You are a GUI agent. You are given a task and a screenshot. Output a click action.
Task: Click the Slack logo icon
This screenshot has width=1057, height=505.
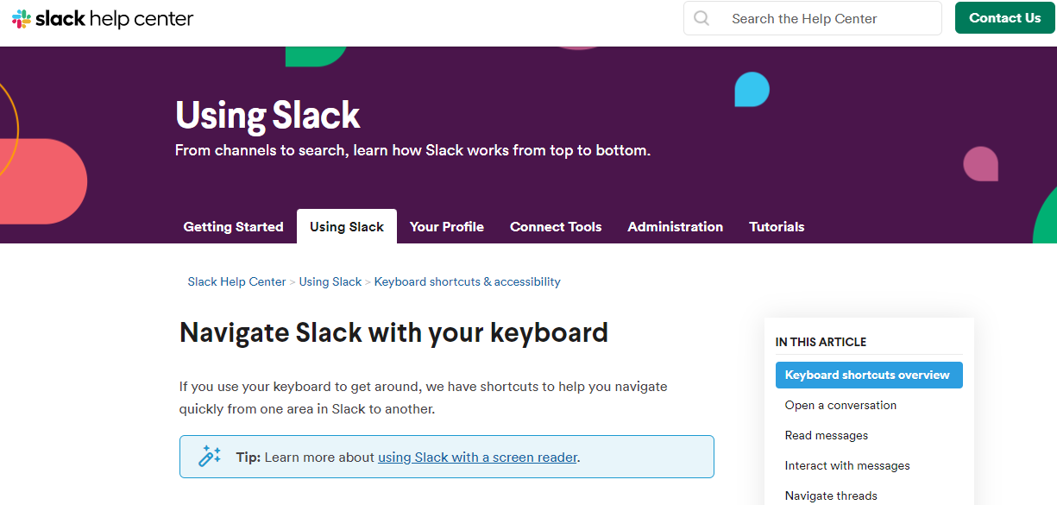coord(21,18)
